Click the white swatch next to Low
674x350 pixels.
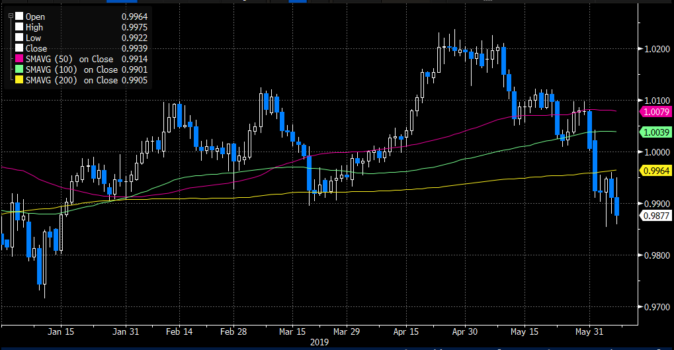click(19, 38)
